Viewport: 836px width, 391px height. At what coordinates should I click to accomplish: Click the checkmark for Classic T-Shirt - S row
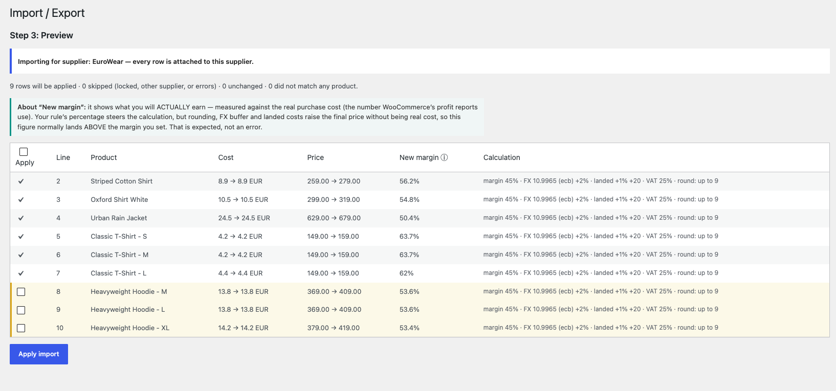21,237
